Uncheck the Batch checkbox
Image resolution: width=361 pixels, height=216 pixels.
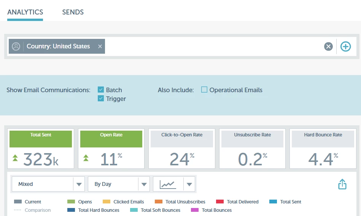point(100,90)
